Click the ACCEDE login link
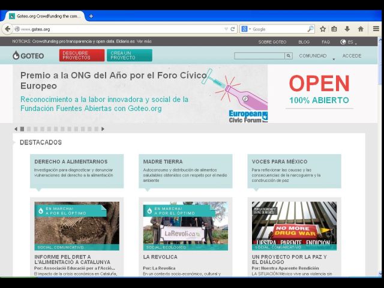384x288 pixels. coord(352,56)
